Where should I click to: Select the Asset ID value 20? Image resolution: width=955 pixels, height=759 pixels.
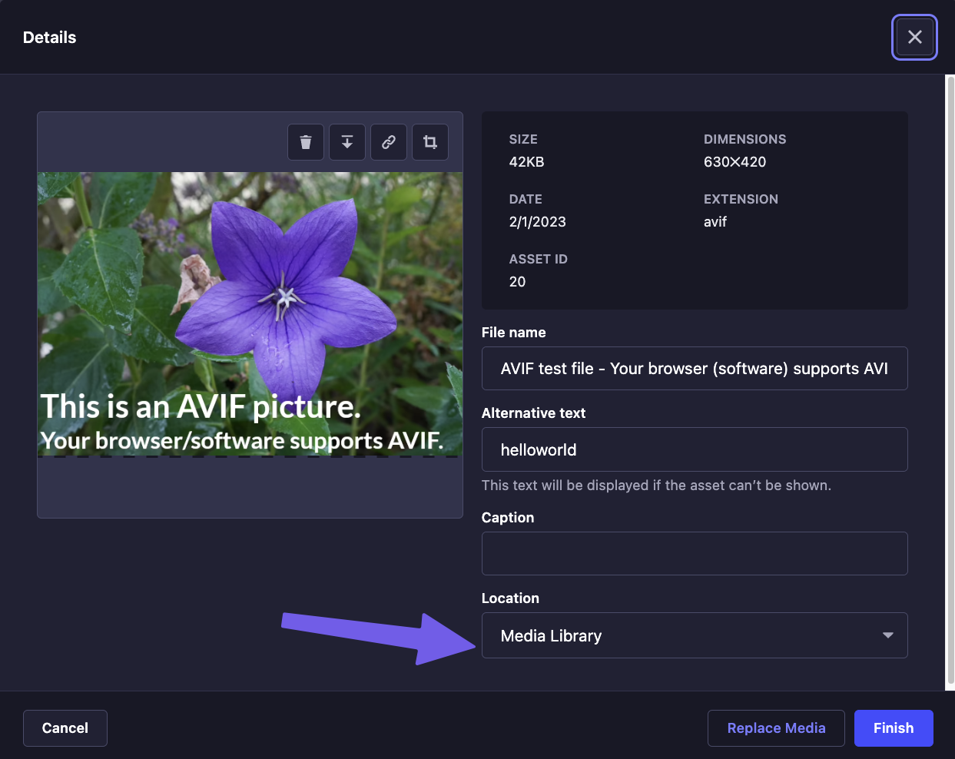[517, 281]
